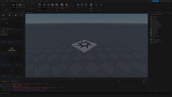Toggle the Join Surfaces checkbox

click(27, 8)
